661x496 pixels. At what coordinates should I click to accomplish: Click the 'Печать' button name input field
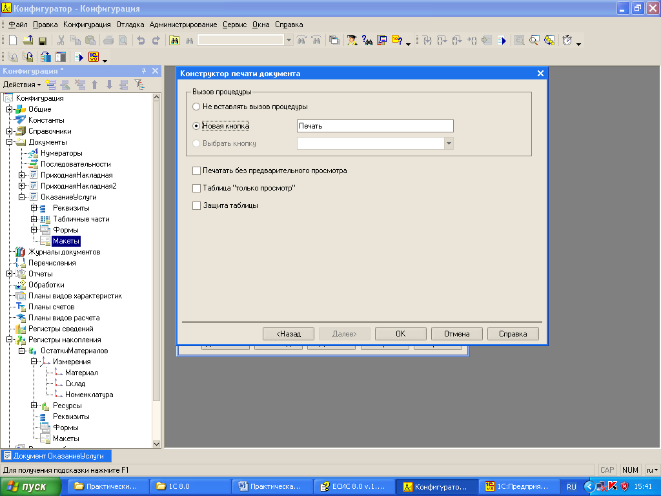click(x=375, y=126)
